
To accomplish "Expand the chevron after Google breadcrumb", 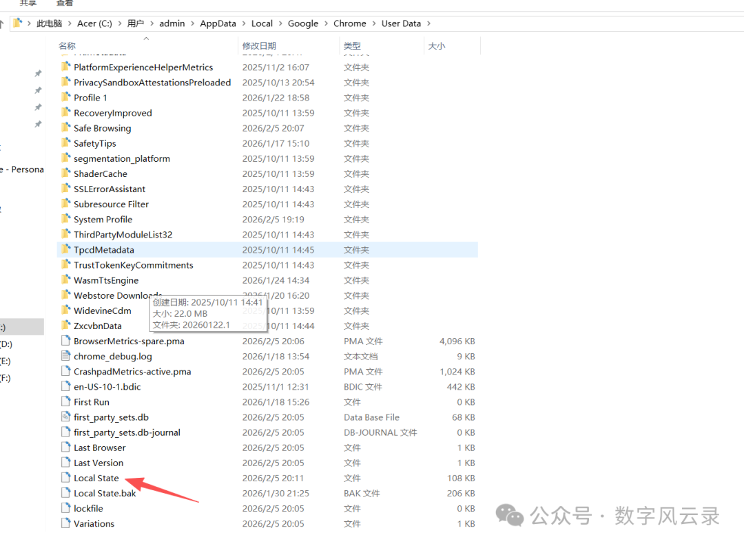I will click(x=326, y=23).
